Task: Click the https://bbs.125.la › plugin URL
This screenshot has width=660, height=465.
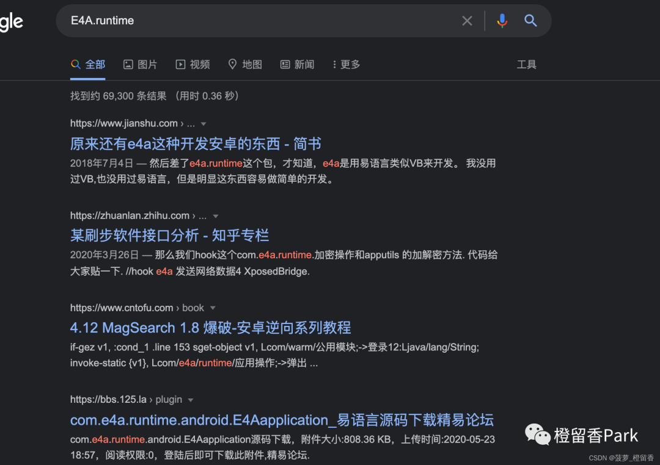Action: (x=126, y=400)
